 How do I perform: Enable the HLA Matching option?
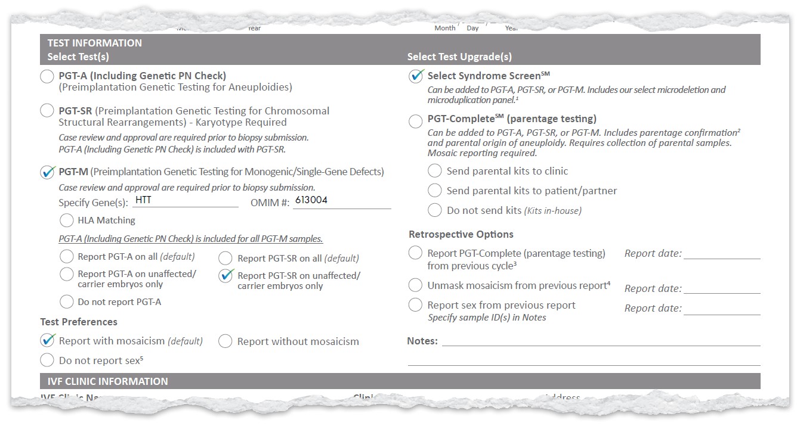(x=66, y=220)
